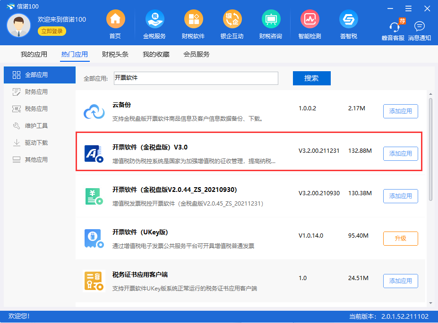Click the 开票软件（金税盘版）V3.0 title
Screen dimensions: 438x323
(150, 147)
